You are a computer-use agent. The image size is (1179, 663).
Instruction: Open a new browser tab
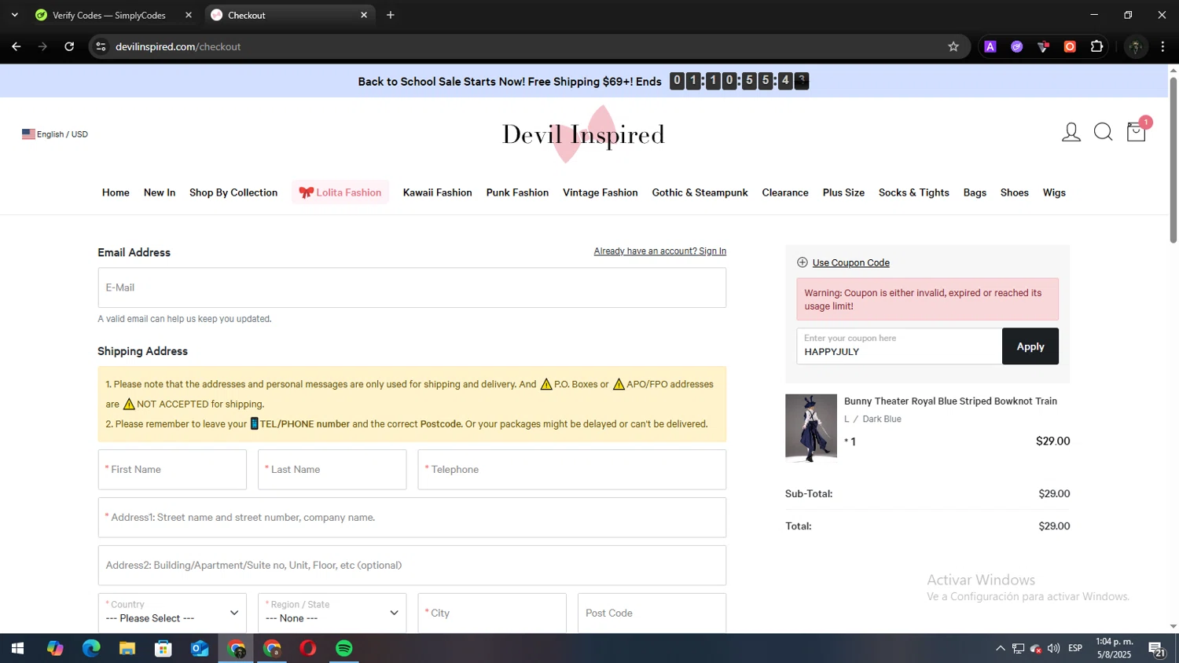point(391,15)
